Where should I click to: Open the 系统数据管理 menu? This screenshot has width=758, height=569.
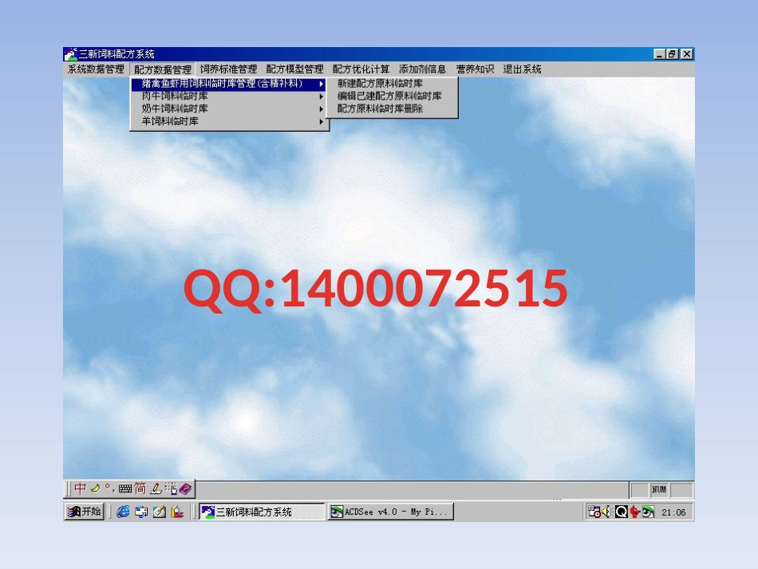(x=96, y=69)
